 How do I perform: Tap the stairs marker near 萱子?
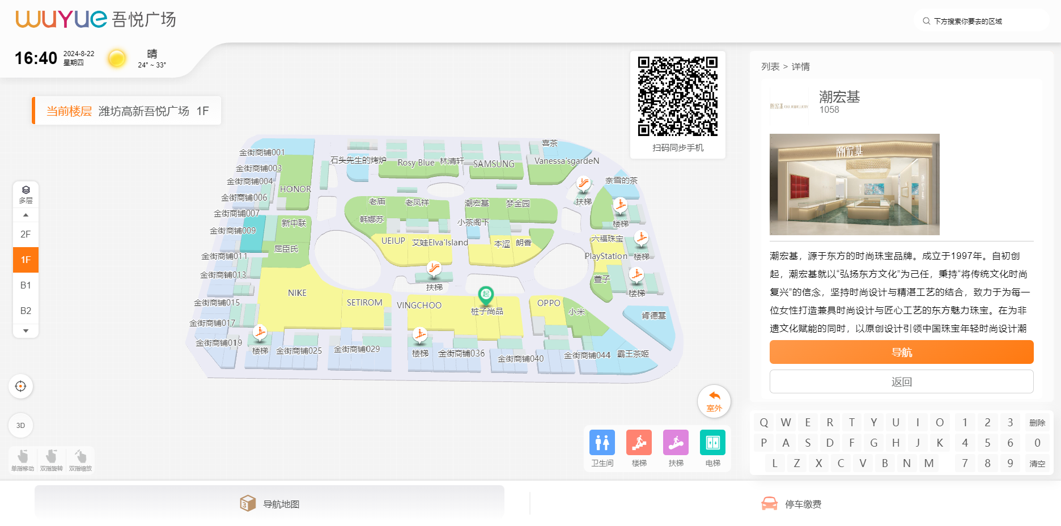pyautogui.click(x=636, y=275)
